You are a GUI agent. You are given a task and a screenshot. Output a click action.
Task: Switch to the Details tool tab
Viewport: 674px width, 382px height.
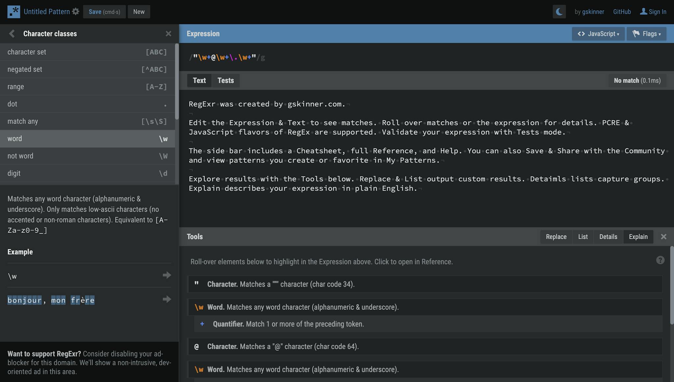(x=608, y=236)
